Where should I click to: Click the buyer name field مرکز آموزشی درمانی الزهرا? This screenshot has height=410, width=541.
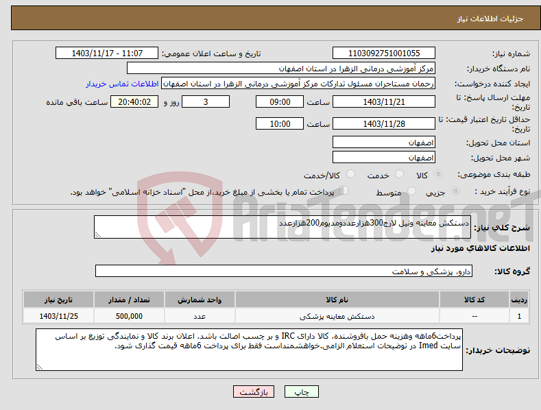[x=281, y=69]
